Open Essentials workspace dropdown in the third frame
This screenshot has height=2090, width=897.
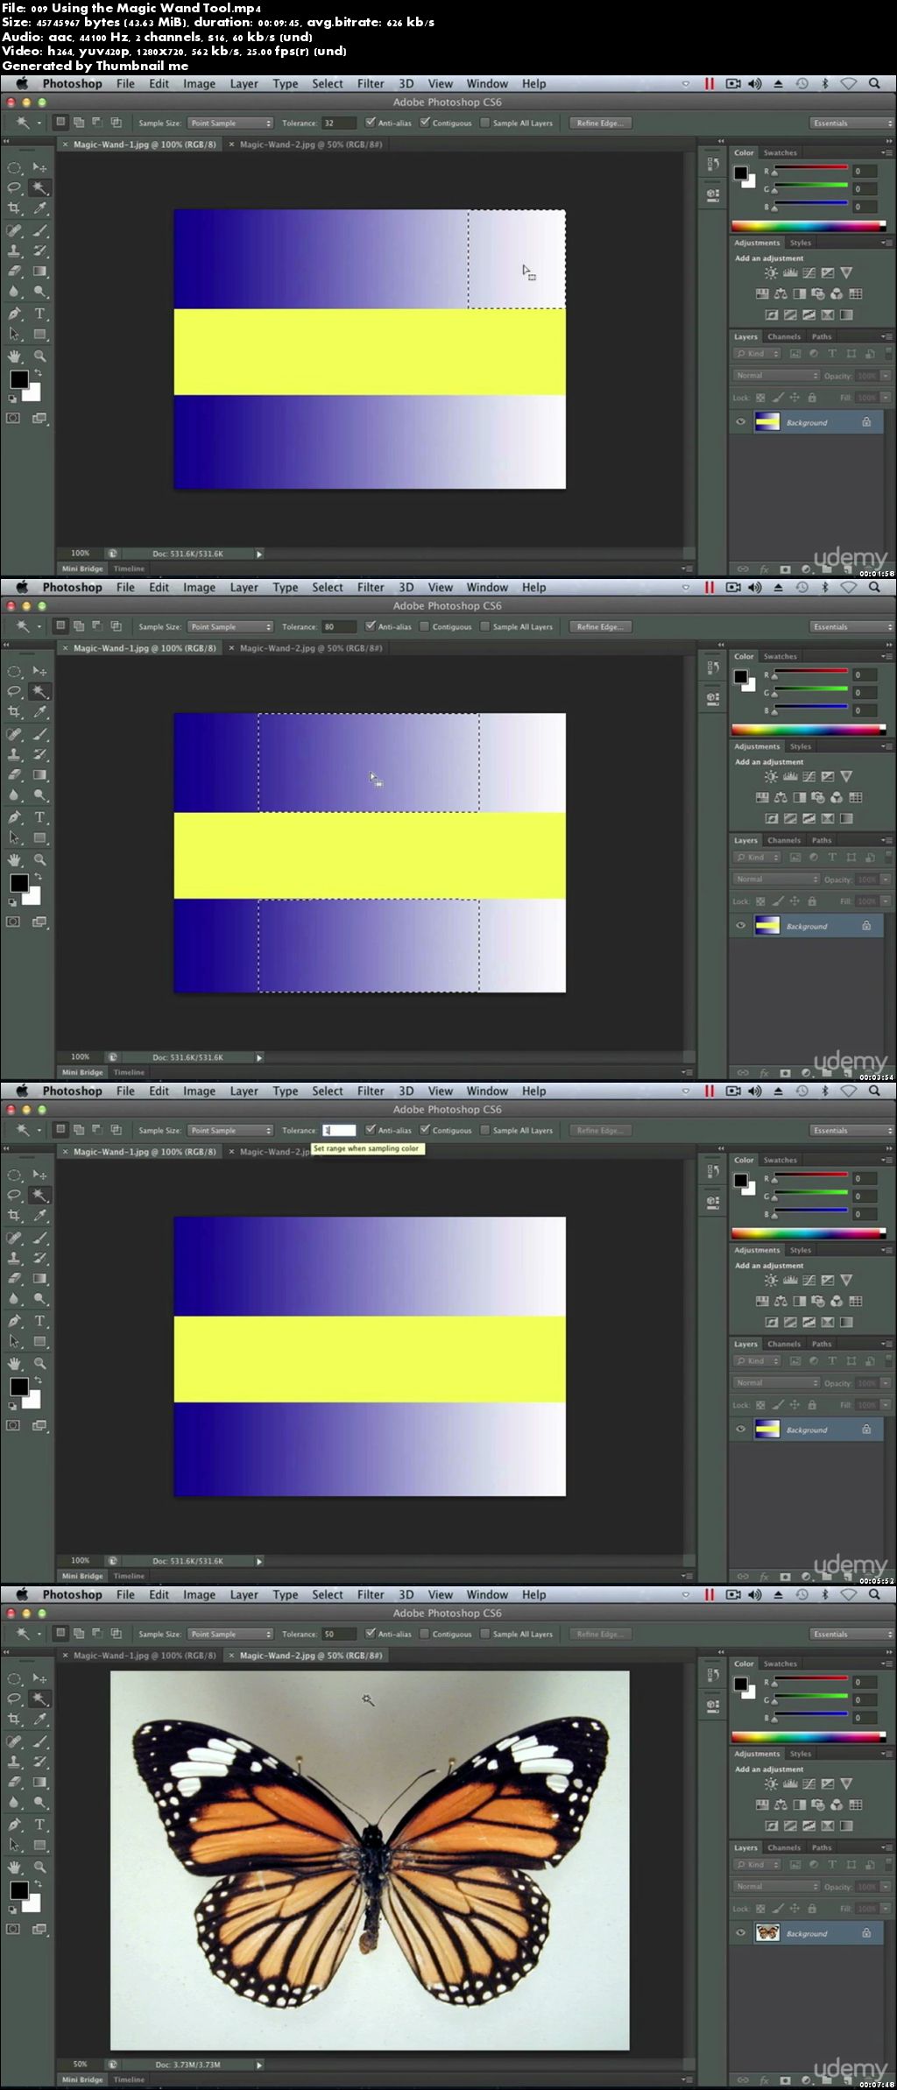tap(851, 1131)
